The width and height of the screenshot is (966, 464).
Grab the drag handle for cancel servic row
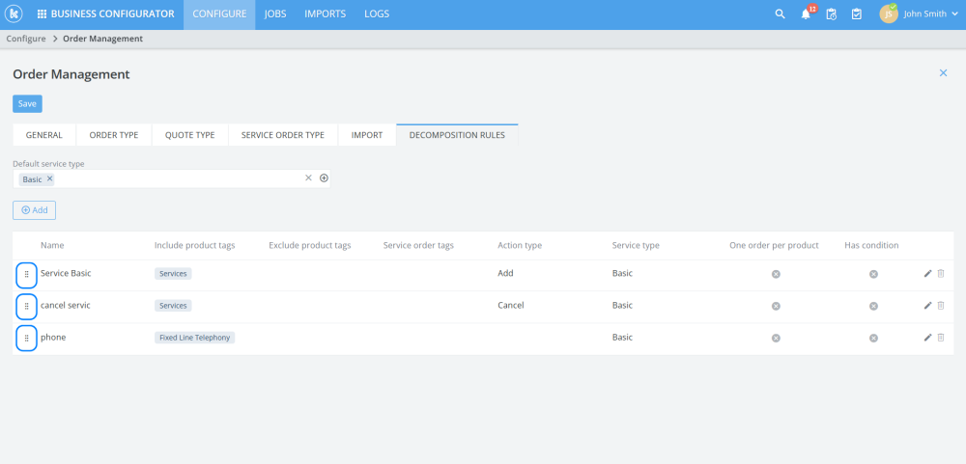pos(26,306)
